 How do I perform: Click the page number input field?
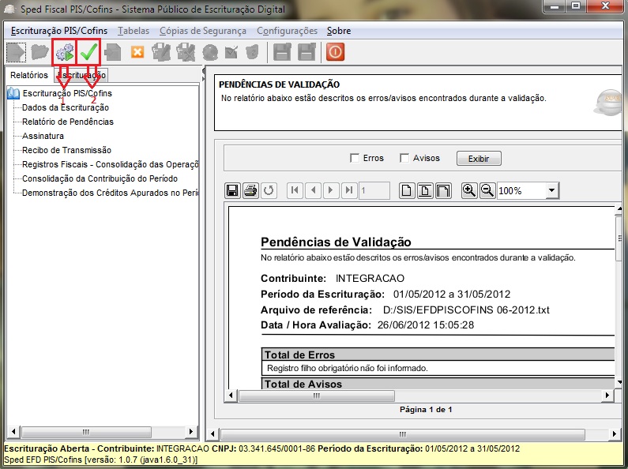[x=374, y=190]
